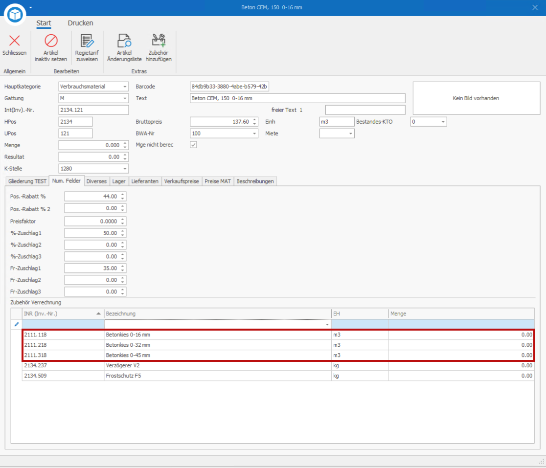Toggle the Mge nicht berec checkbox
546x468 pixels.
click(193, 145)
